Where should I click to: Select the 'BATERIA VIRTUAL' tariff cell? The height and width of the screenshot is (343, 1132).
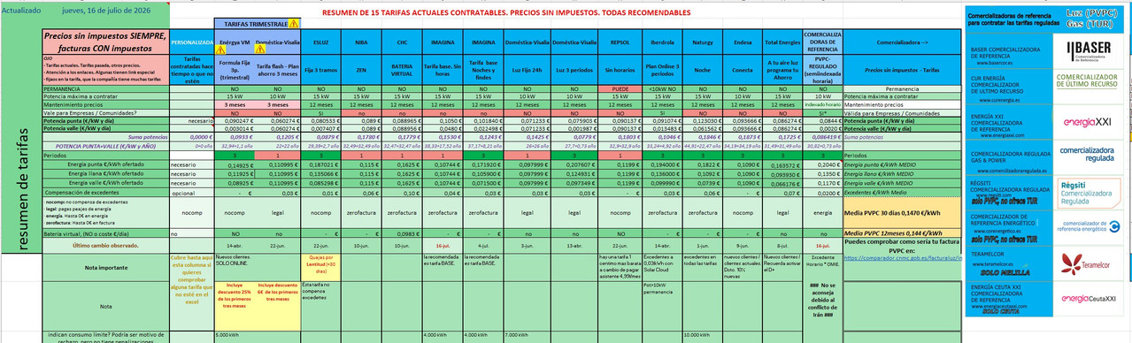tap(402, 70)
